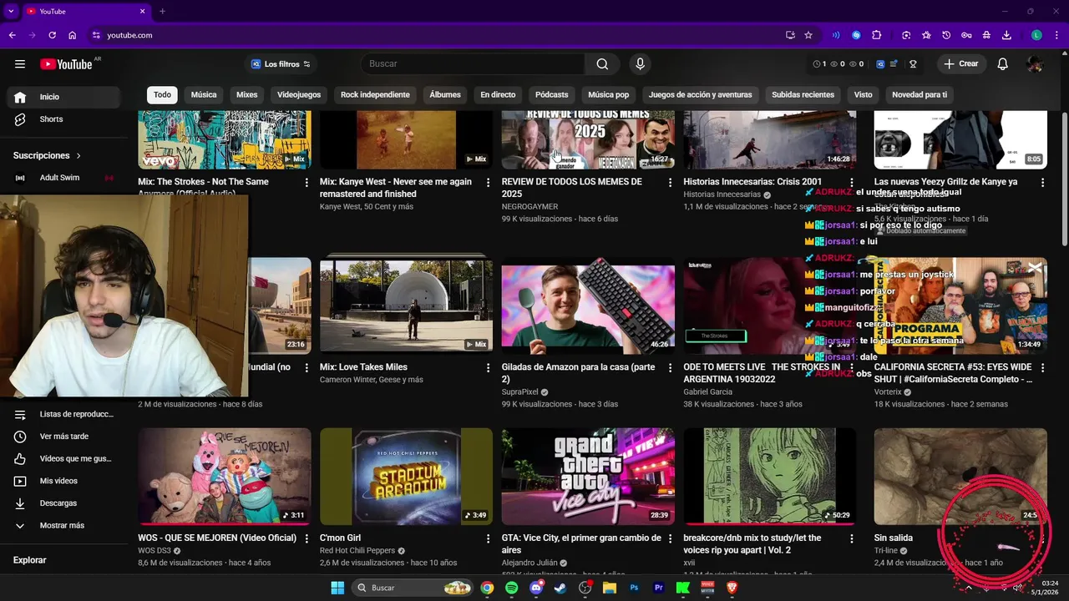Open Chrome history toolbar icon

pyautogui.click(x=946, y=35)
